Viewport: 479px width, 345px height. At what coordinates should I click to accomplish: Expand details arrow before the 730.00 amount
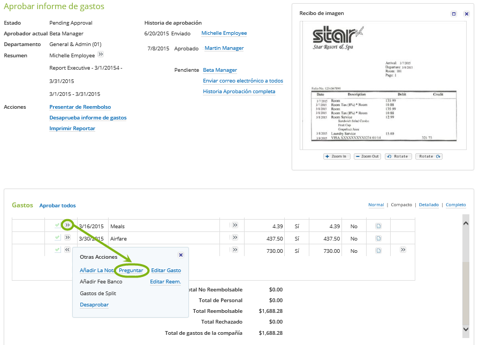click(234, 250)
